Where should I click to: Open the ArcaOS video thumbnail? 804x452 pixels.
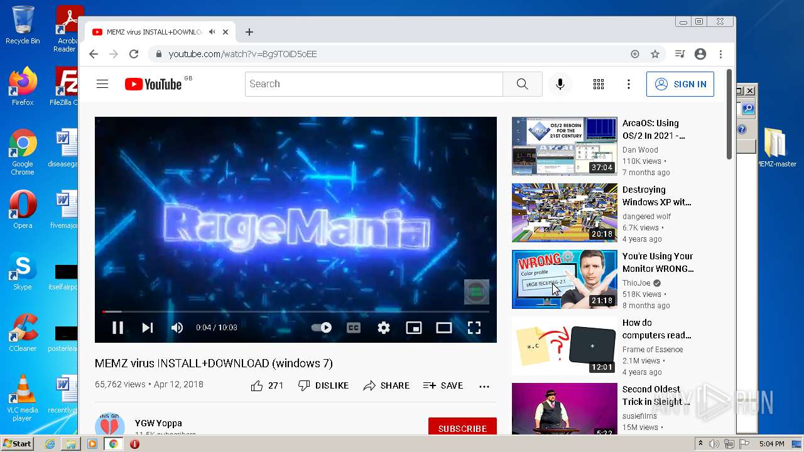coord(565,146)
